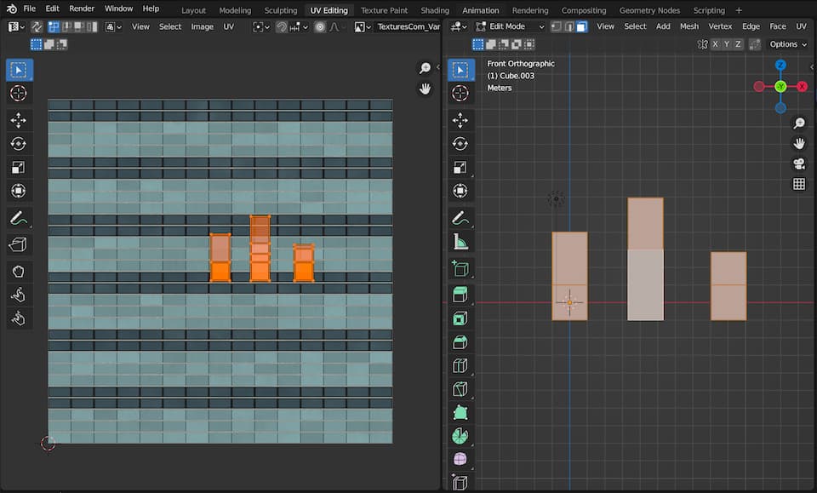Toggle camera view in 3D viewport

tap(798, 163)
